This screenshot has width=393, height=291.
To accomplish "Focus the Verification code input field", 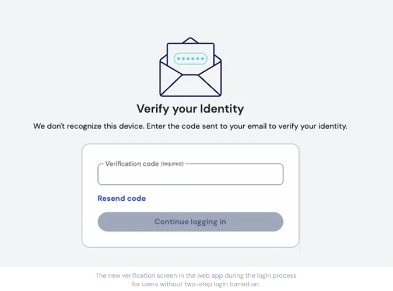I will [x=191, y=175].
